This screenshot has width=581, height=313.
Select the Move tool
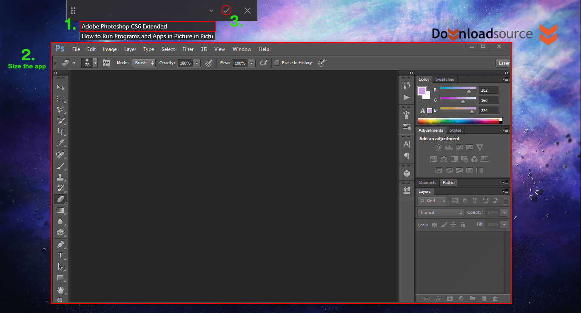tap(60, 87)
